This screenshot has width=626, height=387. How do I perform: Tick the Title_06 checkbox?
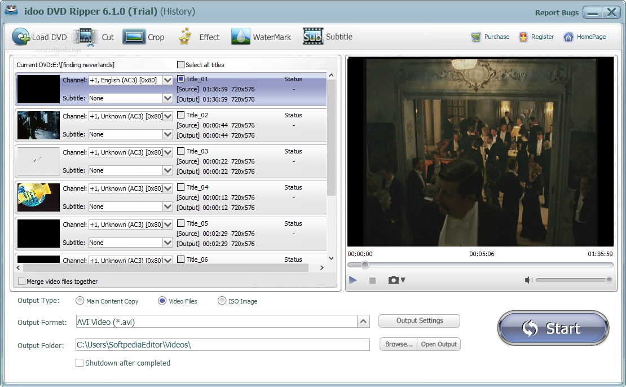pyautogui.click(x=180, y=259)
